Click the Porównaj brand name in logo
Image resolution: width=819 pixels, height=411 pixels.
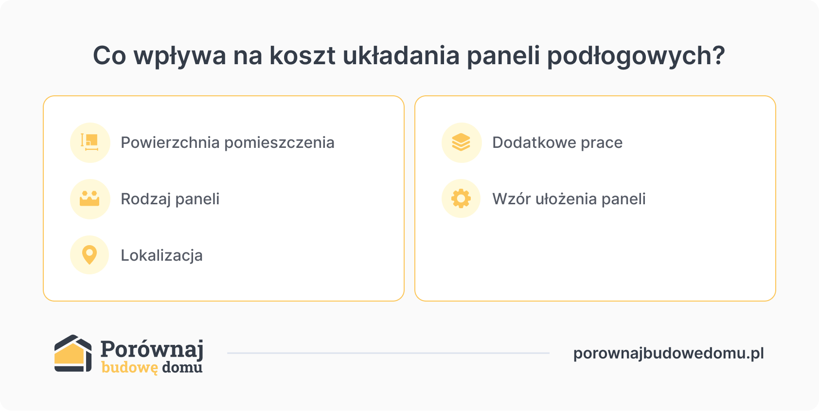tap(152, 349)
